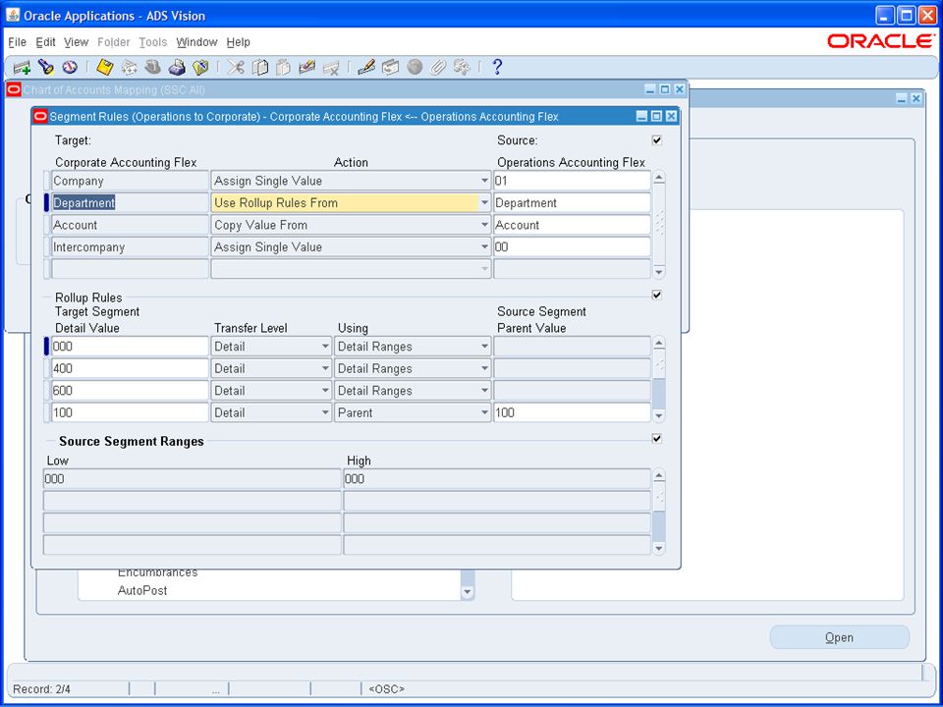The width and height of the screenshot is (943, 707).
Task: Click the Delete Record icon
Action: [331, 67]
